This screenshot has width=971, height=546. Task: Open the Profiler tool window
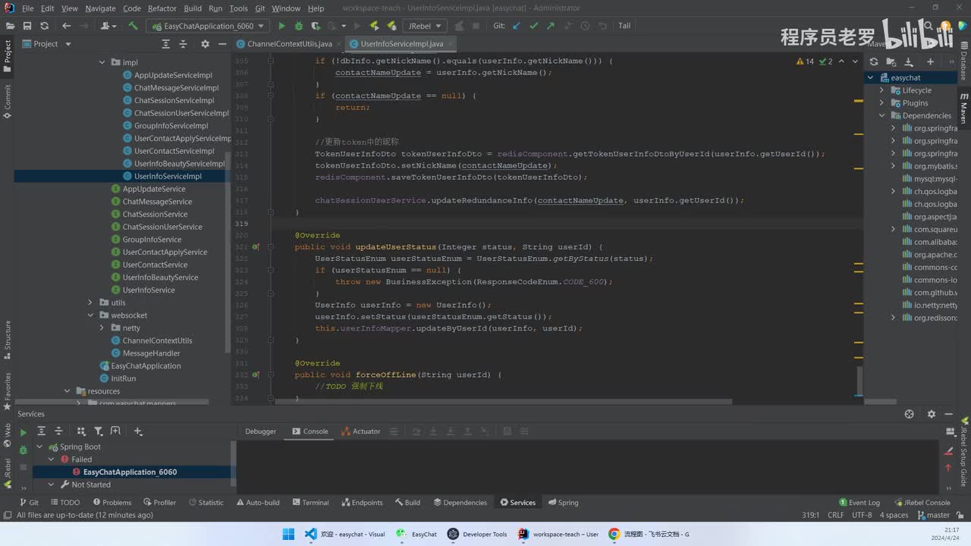[x=159, y=502]
